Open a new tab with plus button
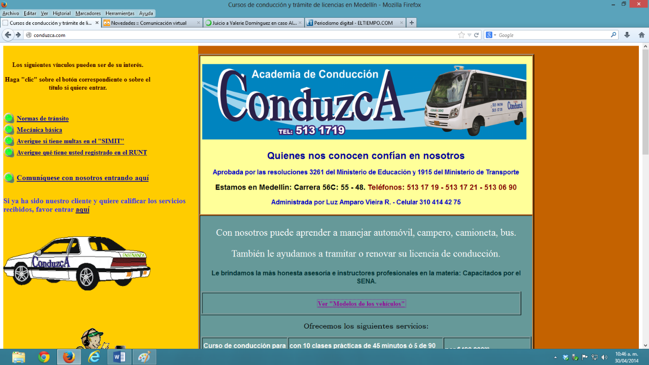649x365 pixels. (x=412, y=23)
